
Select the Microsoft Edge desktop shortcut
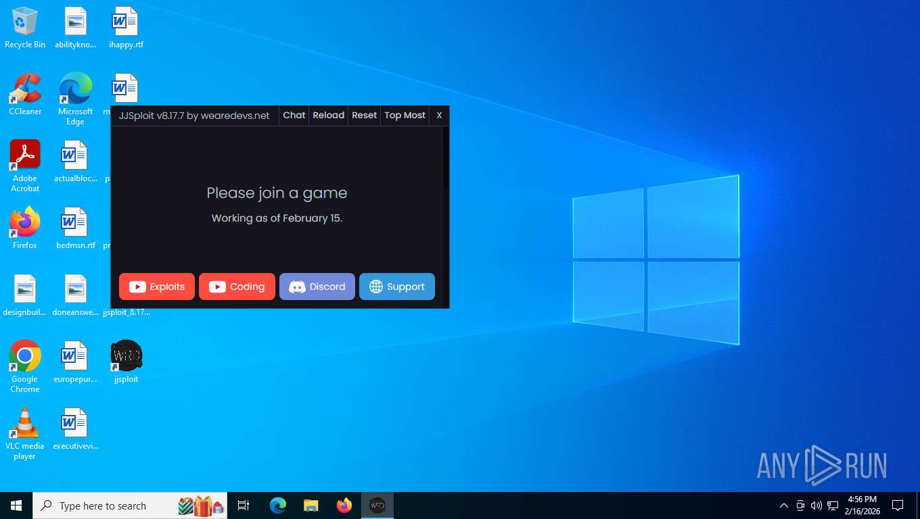coord(75,99)
